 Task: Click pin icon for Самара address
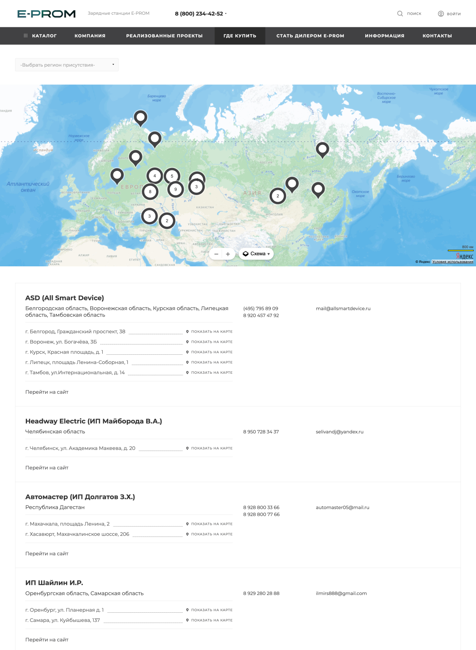[187, 621]
